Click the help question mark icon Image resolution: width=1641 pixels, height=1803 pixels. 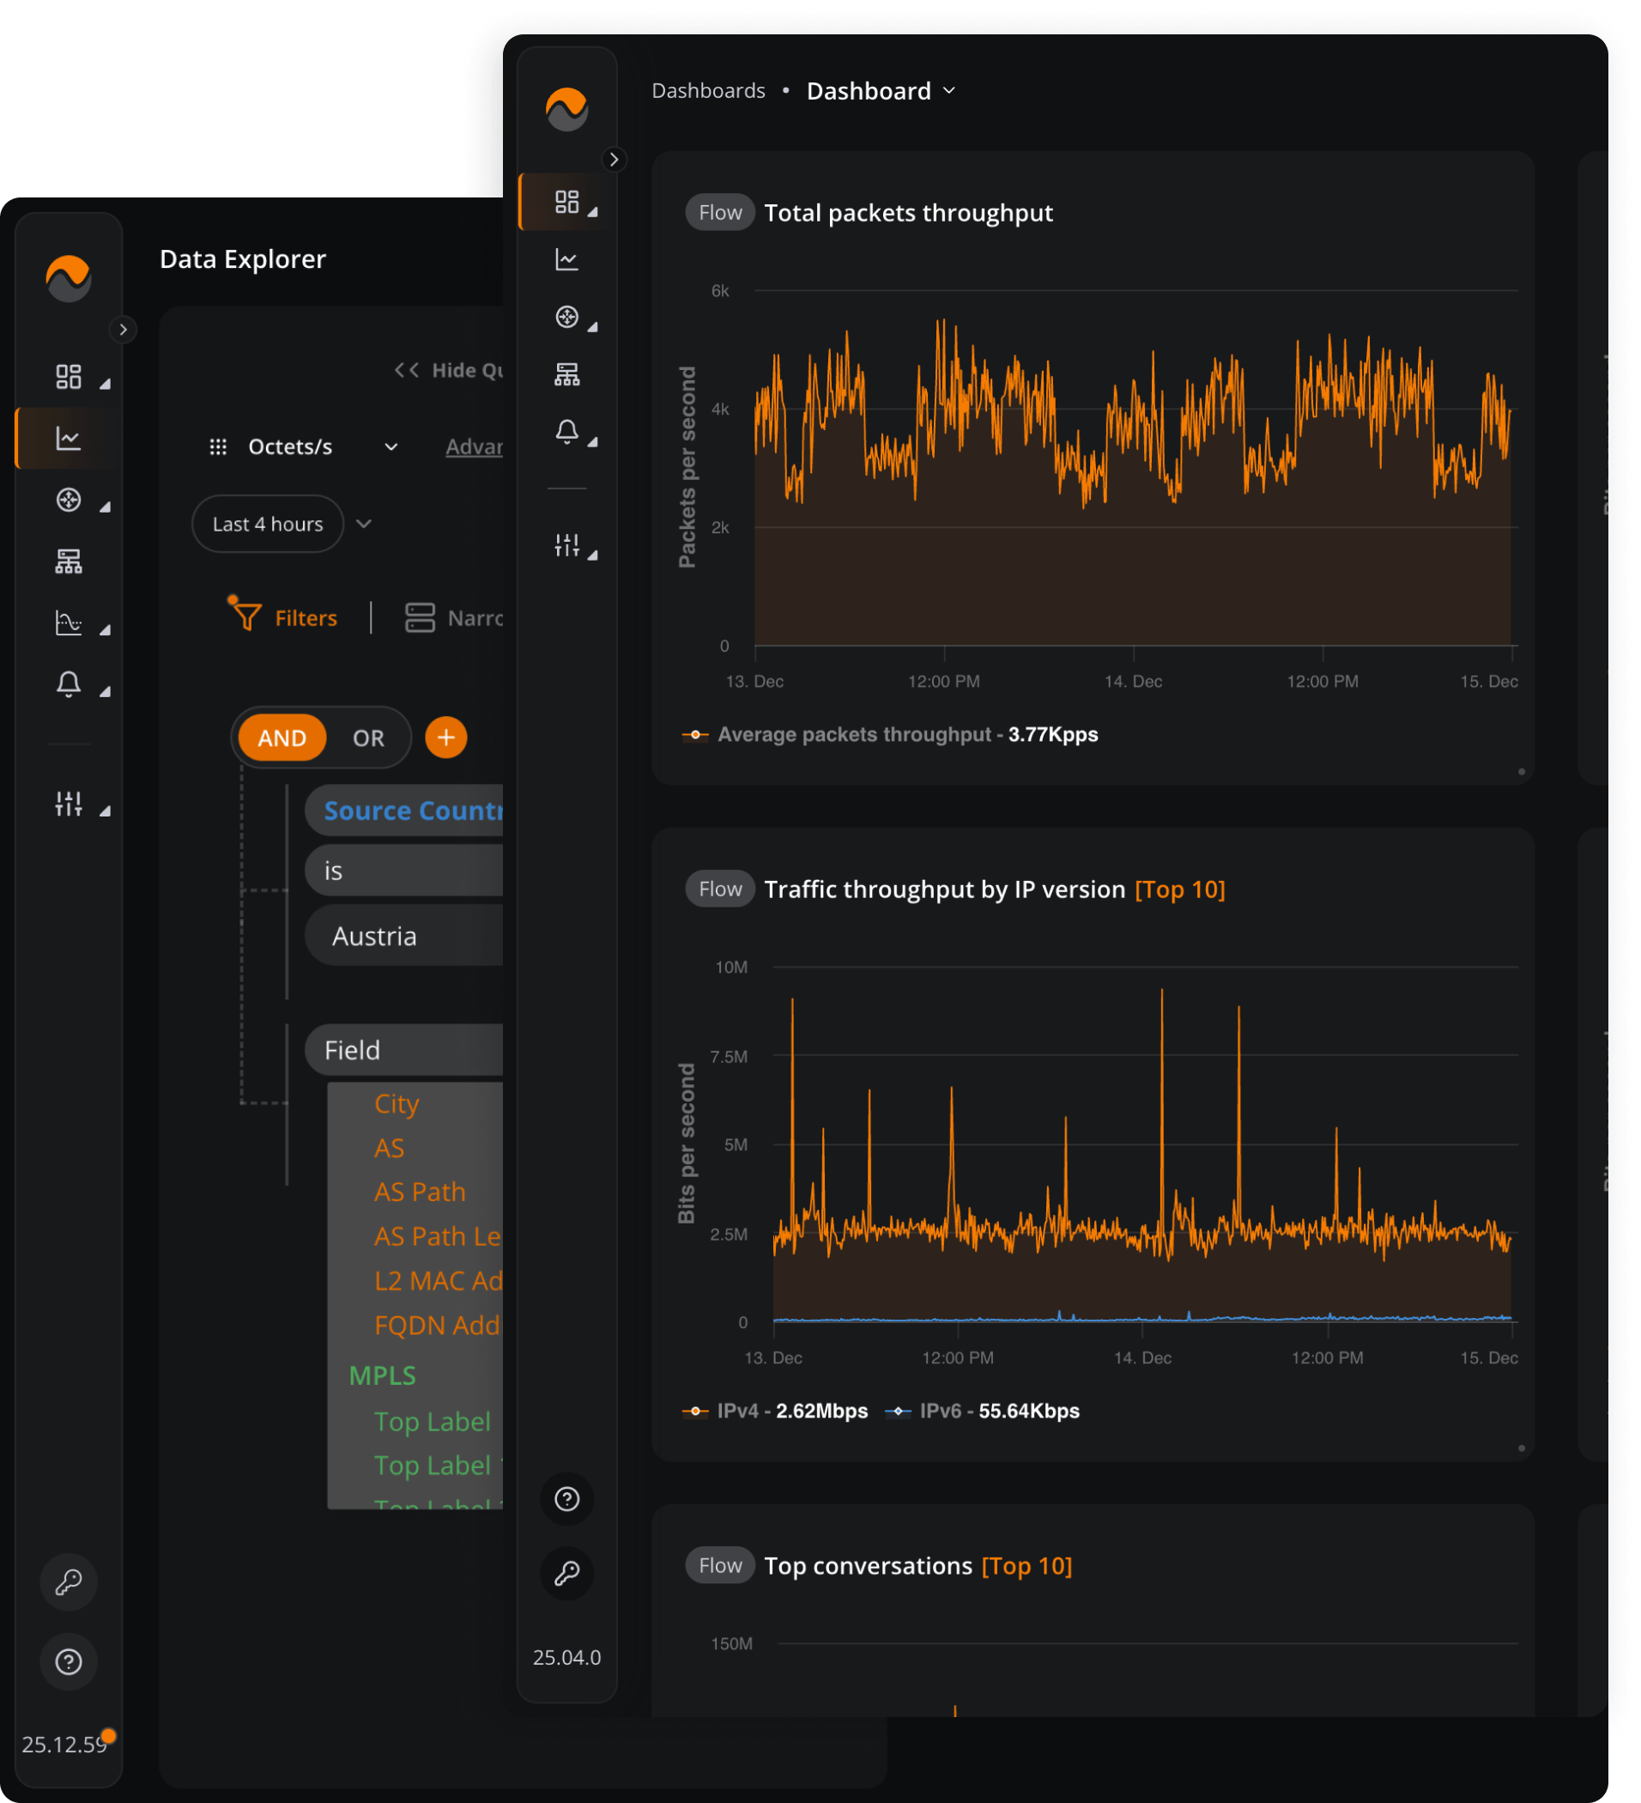[x=69, y=1661]
